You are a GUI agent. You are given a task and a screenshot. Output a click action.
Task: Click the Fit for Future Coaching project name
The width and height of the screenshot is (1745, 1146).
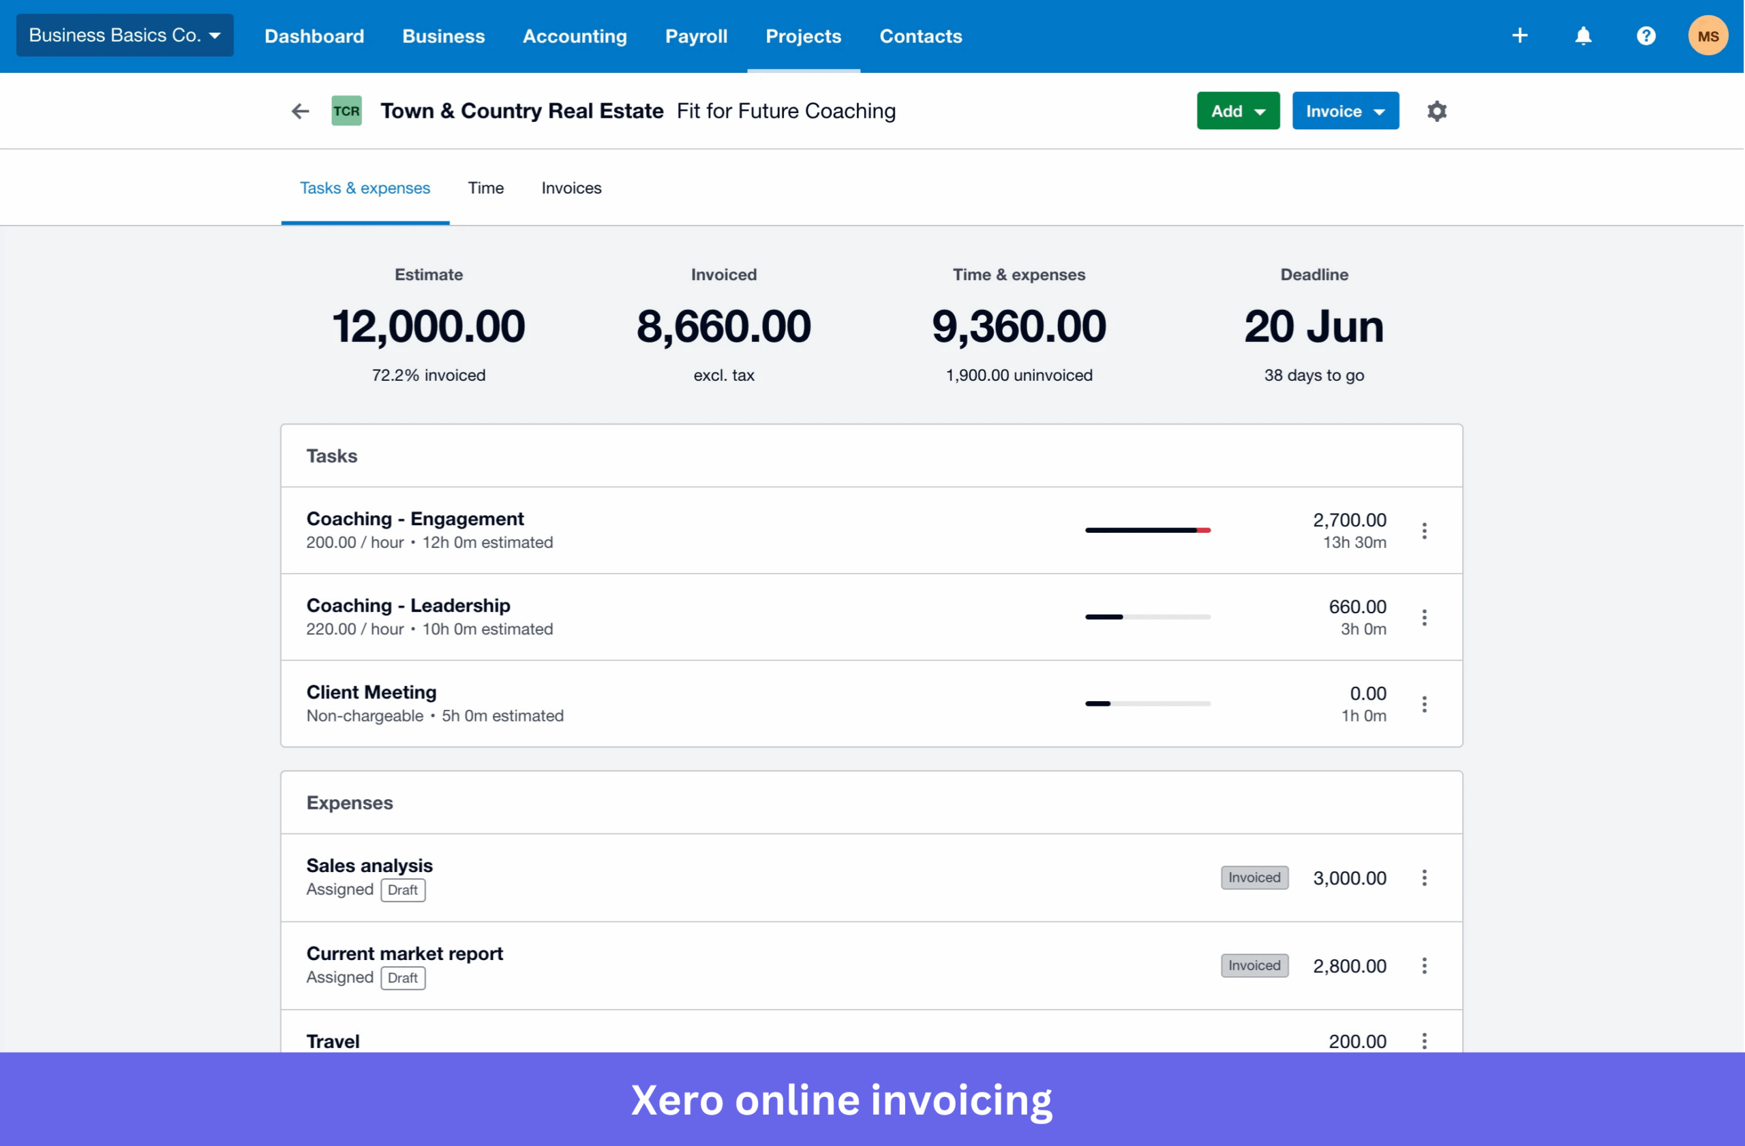click(785, 111)
